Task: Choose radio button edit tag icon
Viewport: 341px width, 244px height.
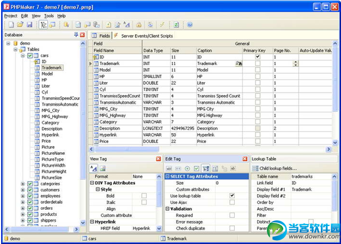Action: (187, 168)
